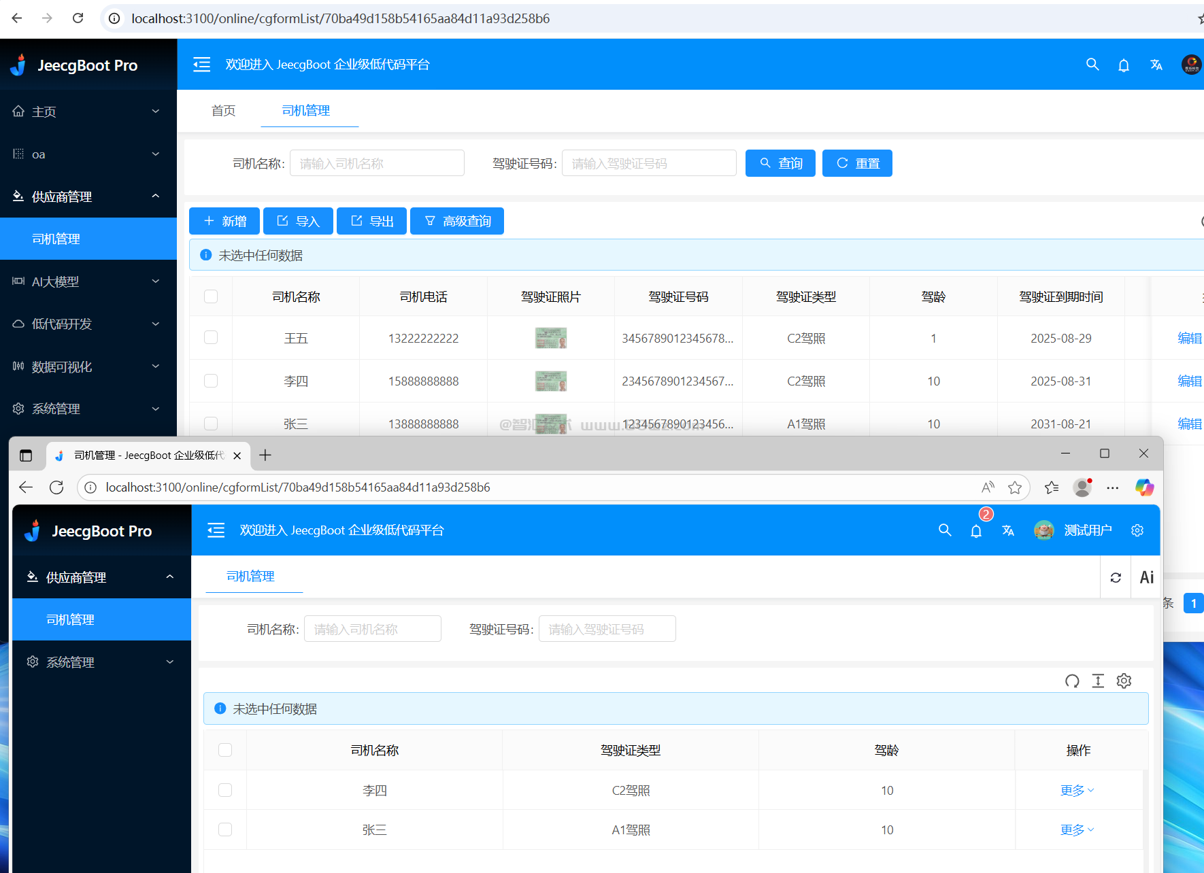Open the 高级查询 advanced query button

[x=457, y=221]
